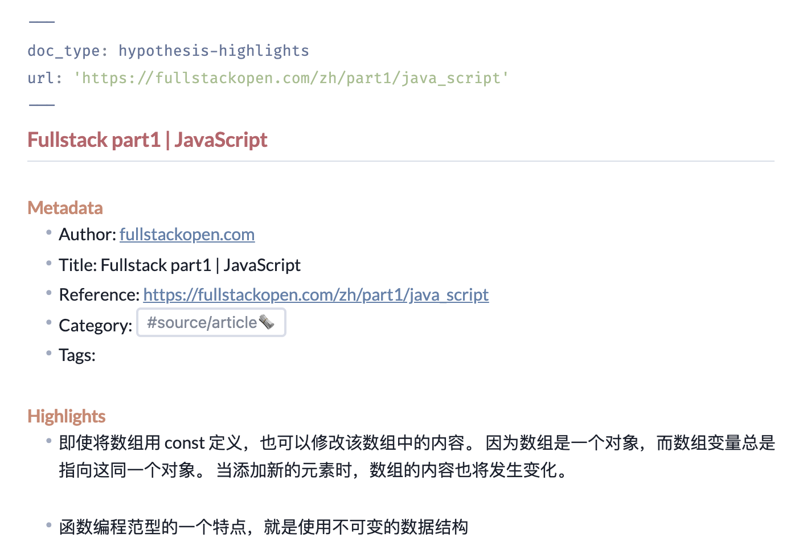
Task: Click the Title: Fullstack part1 list item
Action: tap(179, 265)
